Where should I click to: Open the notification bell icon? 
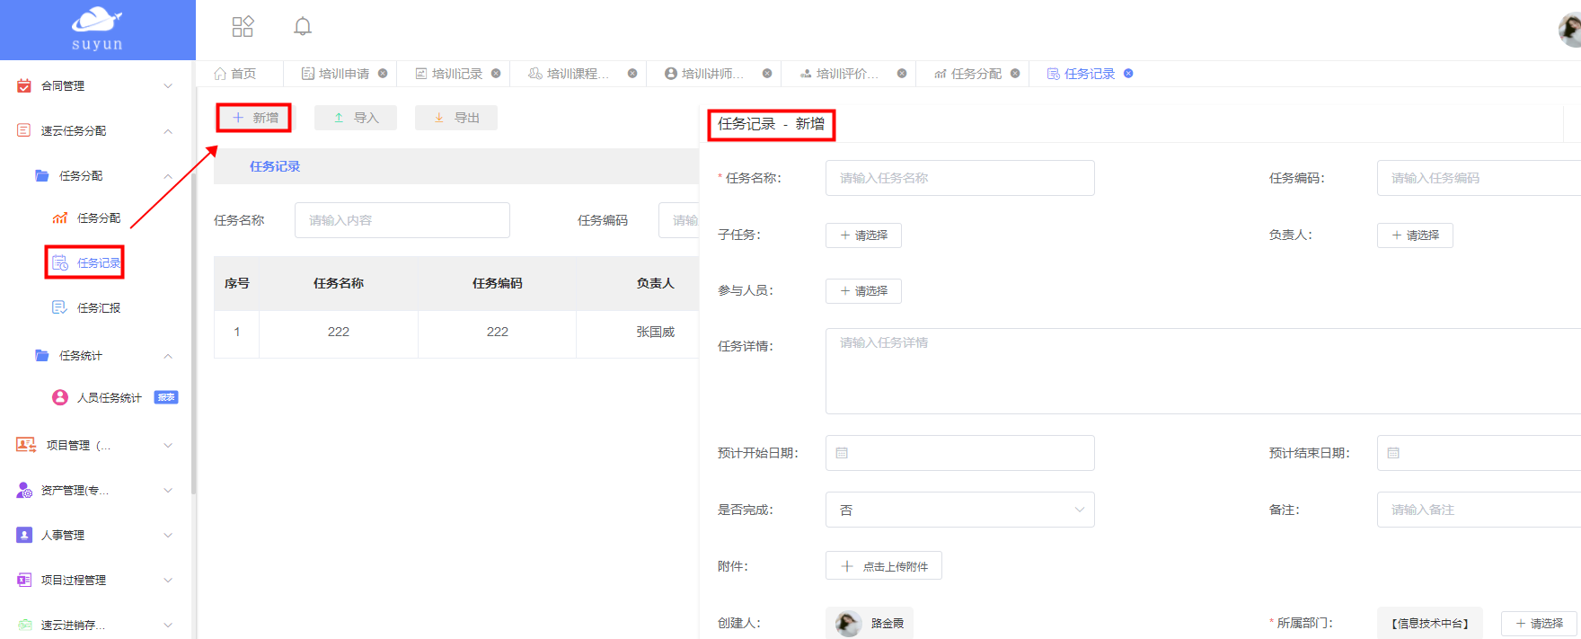coord(303,26)
